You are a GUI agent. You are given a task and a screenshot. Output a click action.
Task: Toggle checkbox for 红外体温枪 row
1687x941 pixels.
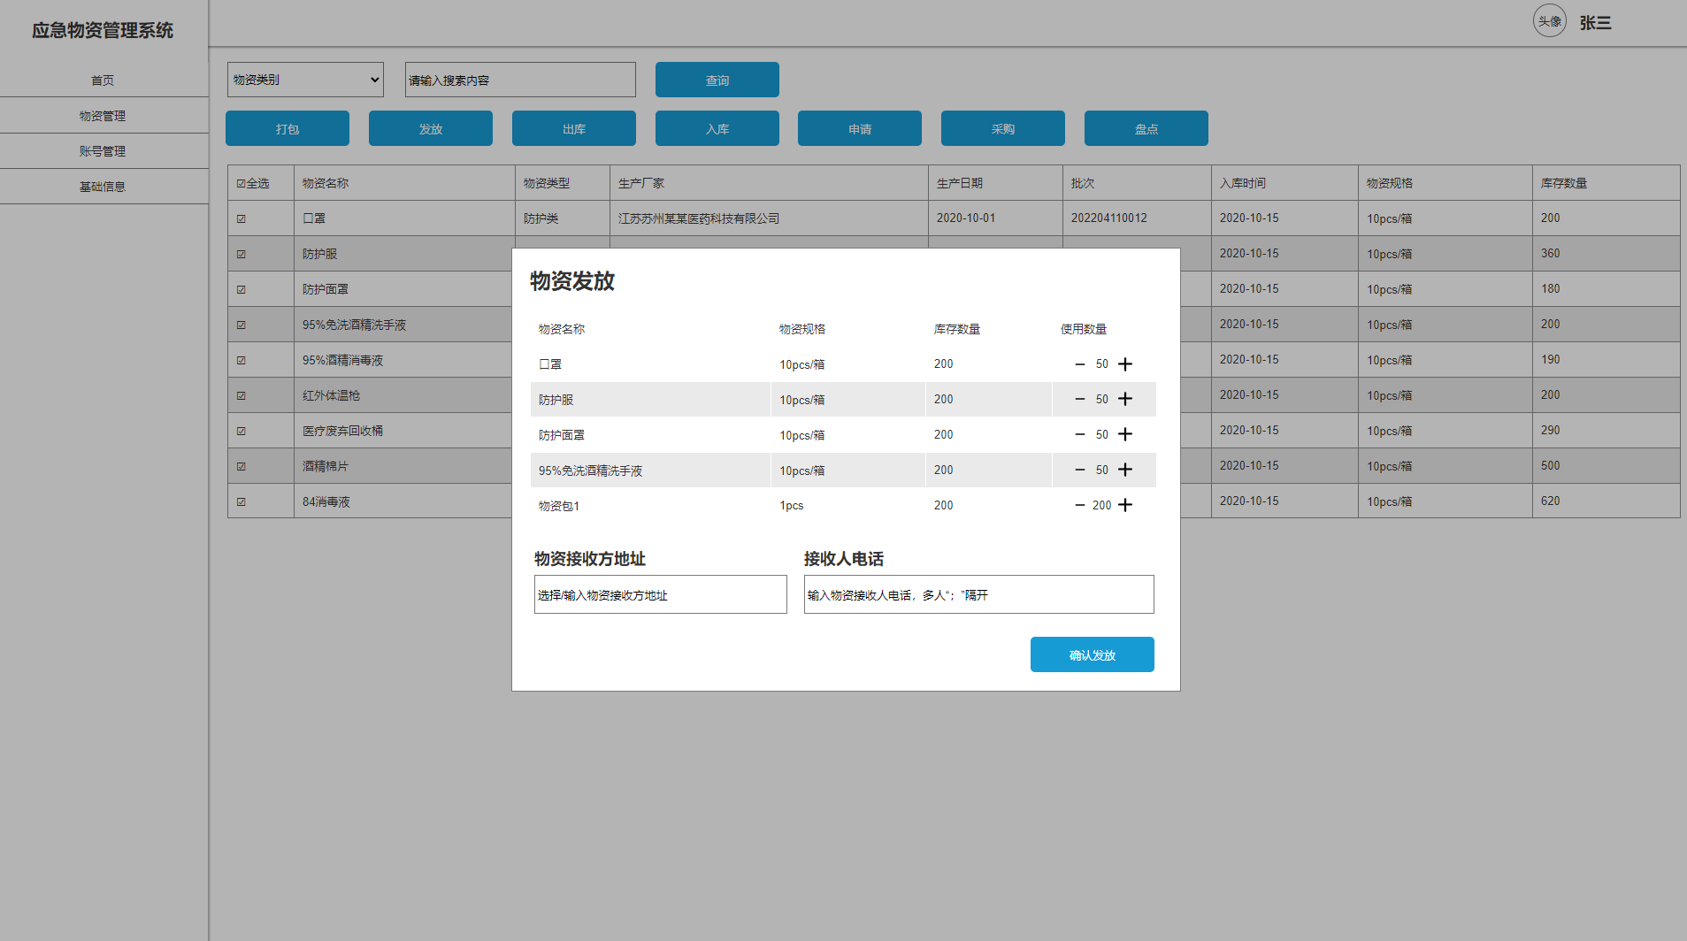[241, 395]
